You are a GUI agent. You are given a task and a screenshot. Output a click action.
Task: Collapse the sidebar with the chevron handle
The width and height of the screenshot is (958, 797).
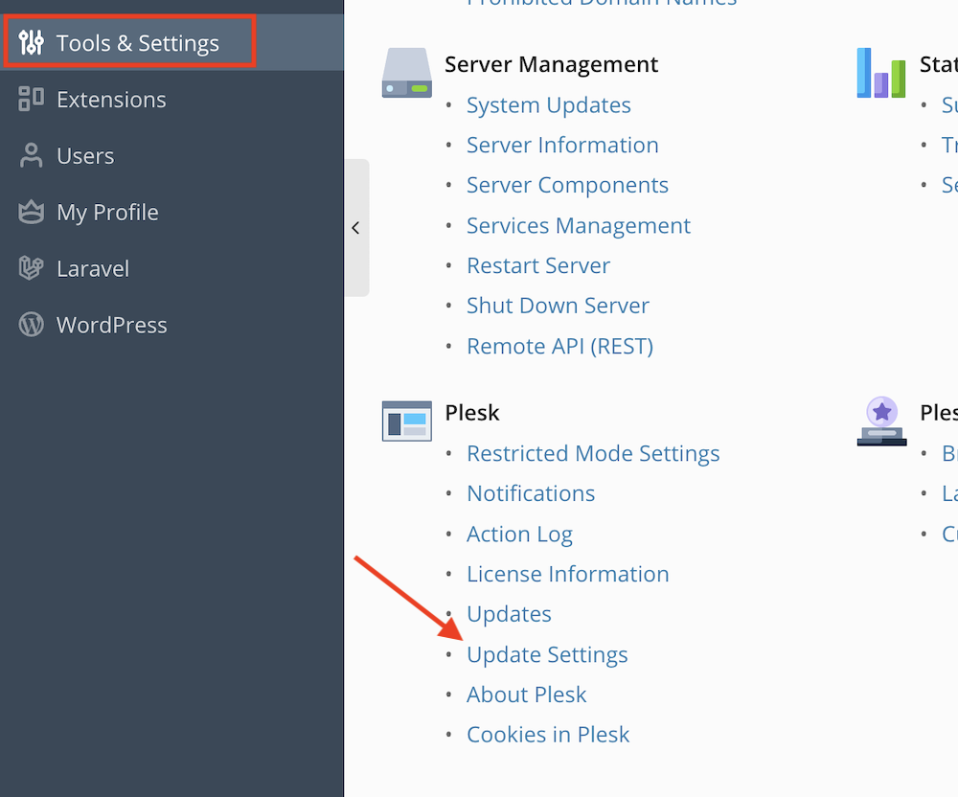[356, 228]
